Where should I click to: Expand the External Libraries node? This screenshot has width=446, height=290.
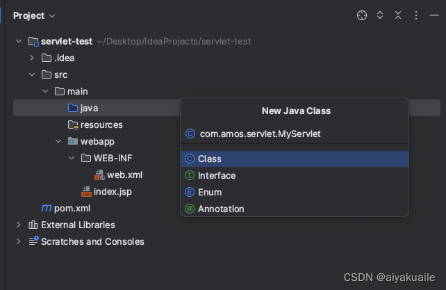19,225
